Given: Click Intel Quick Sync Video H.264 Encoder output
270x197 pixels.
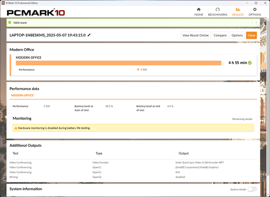Looking at the screenshot, I should (x=200, y=162).
